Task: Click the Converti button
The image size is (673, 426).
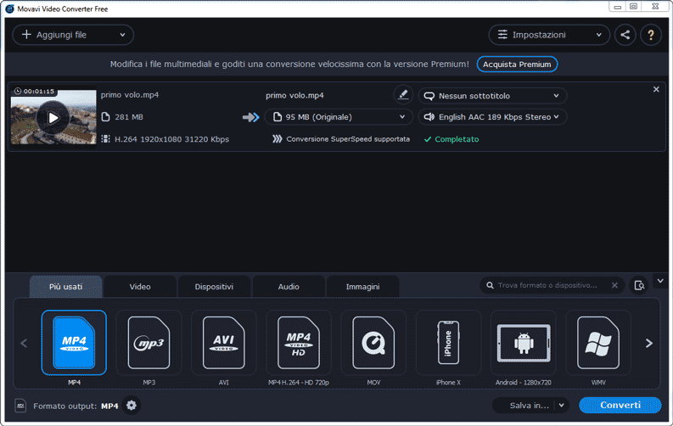Action: [x=620, y=406]
